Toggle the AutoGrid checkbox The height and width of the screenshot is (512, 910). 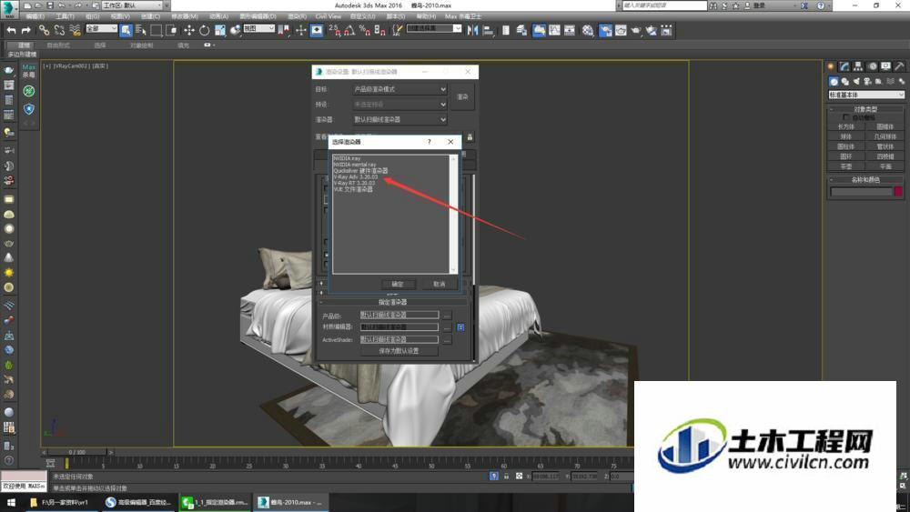(x=845, y=117)
